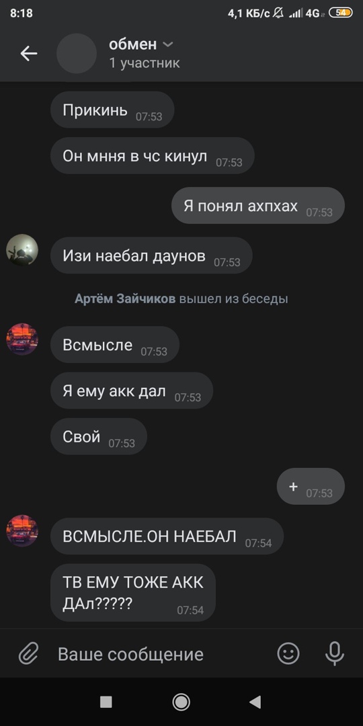This screenshot has width=363, height=726.
Task: Open Артём Зайчиков profile link
Action: point(125,298)
